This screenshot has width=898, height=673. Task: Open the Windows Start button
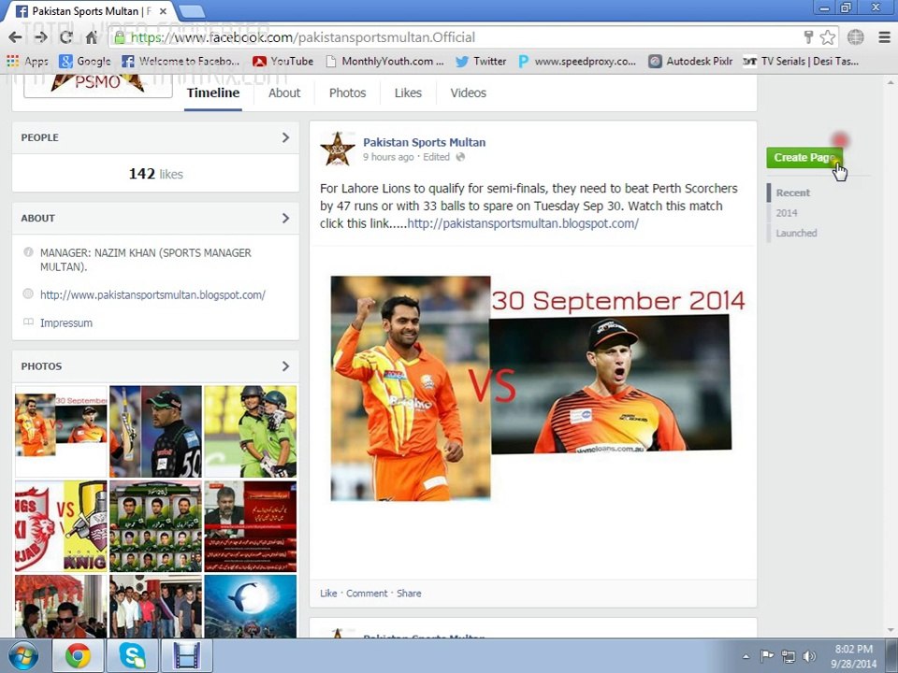click(x=22, y=656)
